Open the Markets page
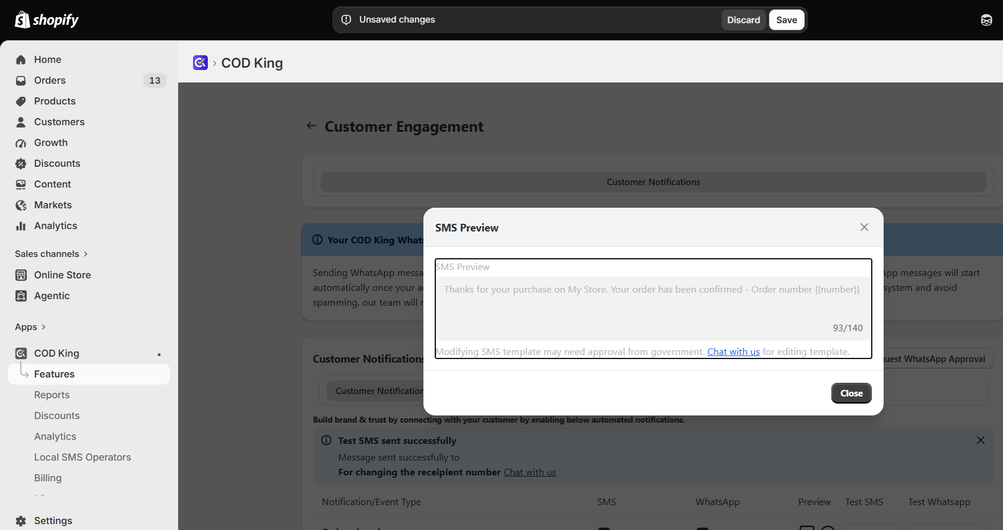This screenshot has width=1003, height=530. click(x=53, y=205)
